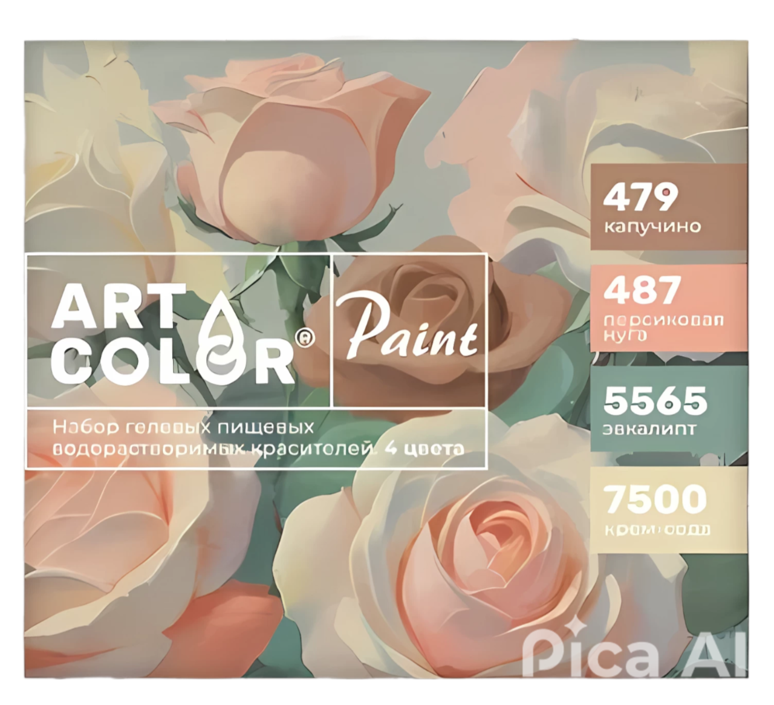Click the number 487
Screen dimensions: 774x705
[x=642, y=290]
